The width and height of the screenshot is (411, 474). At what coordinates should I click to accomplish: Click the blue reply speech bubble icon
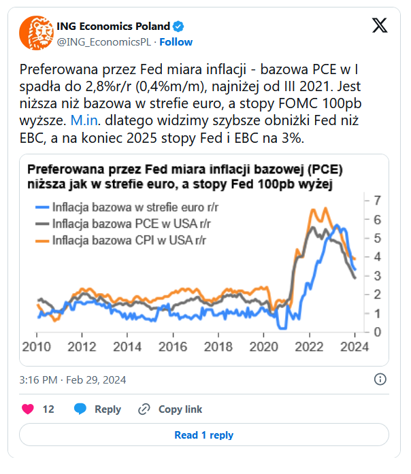80,409
